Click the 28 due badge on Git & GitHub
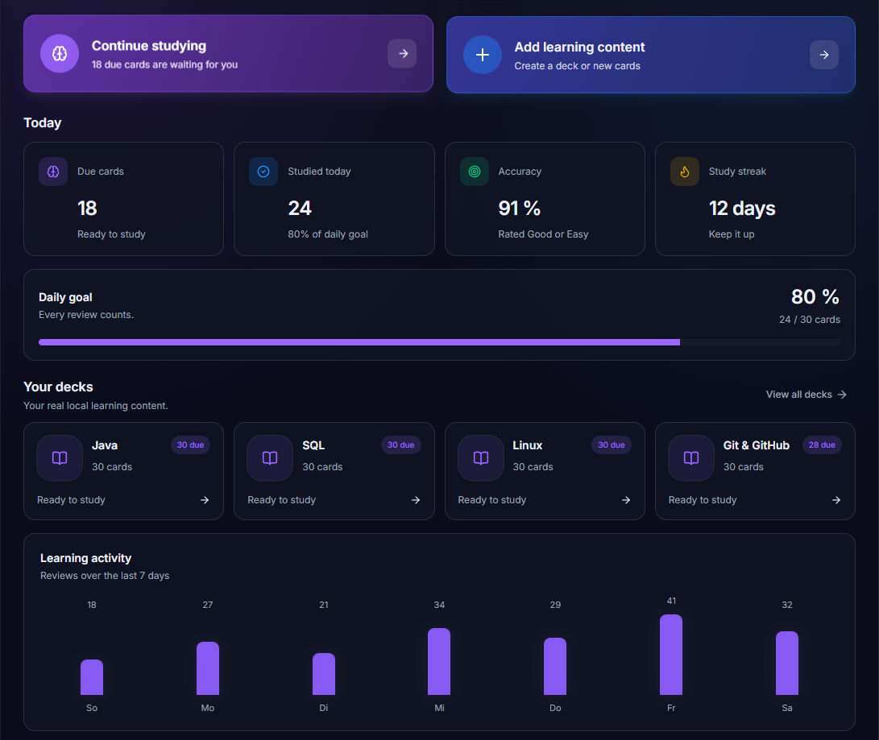 (x=822, y=444)
